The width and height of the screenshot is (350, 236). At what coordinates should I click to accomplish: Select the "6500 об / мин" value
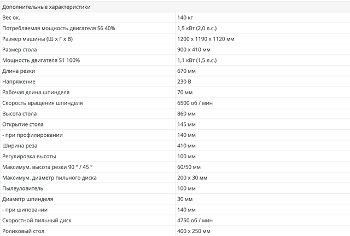click(195, 103)
